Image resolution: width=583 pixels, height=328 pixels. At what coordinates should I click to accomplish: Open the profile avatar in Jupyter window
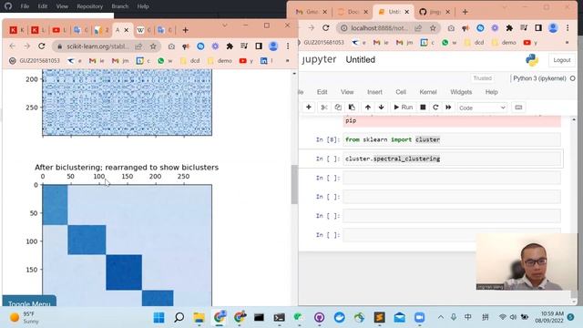point(553,28)
